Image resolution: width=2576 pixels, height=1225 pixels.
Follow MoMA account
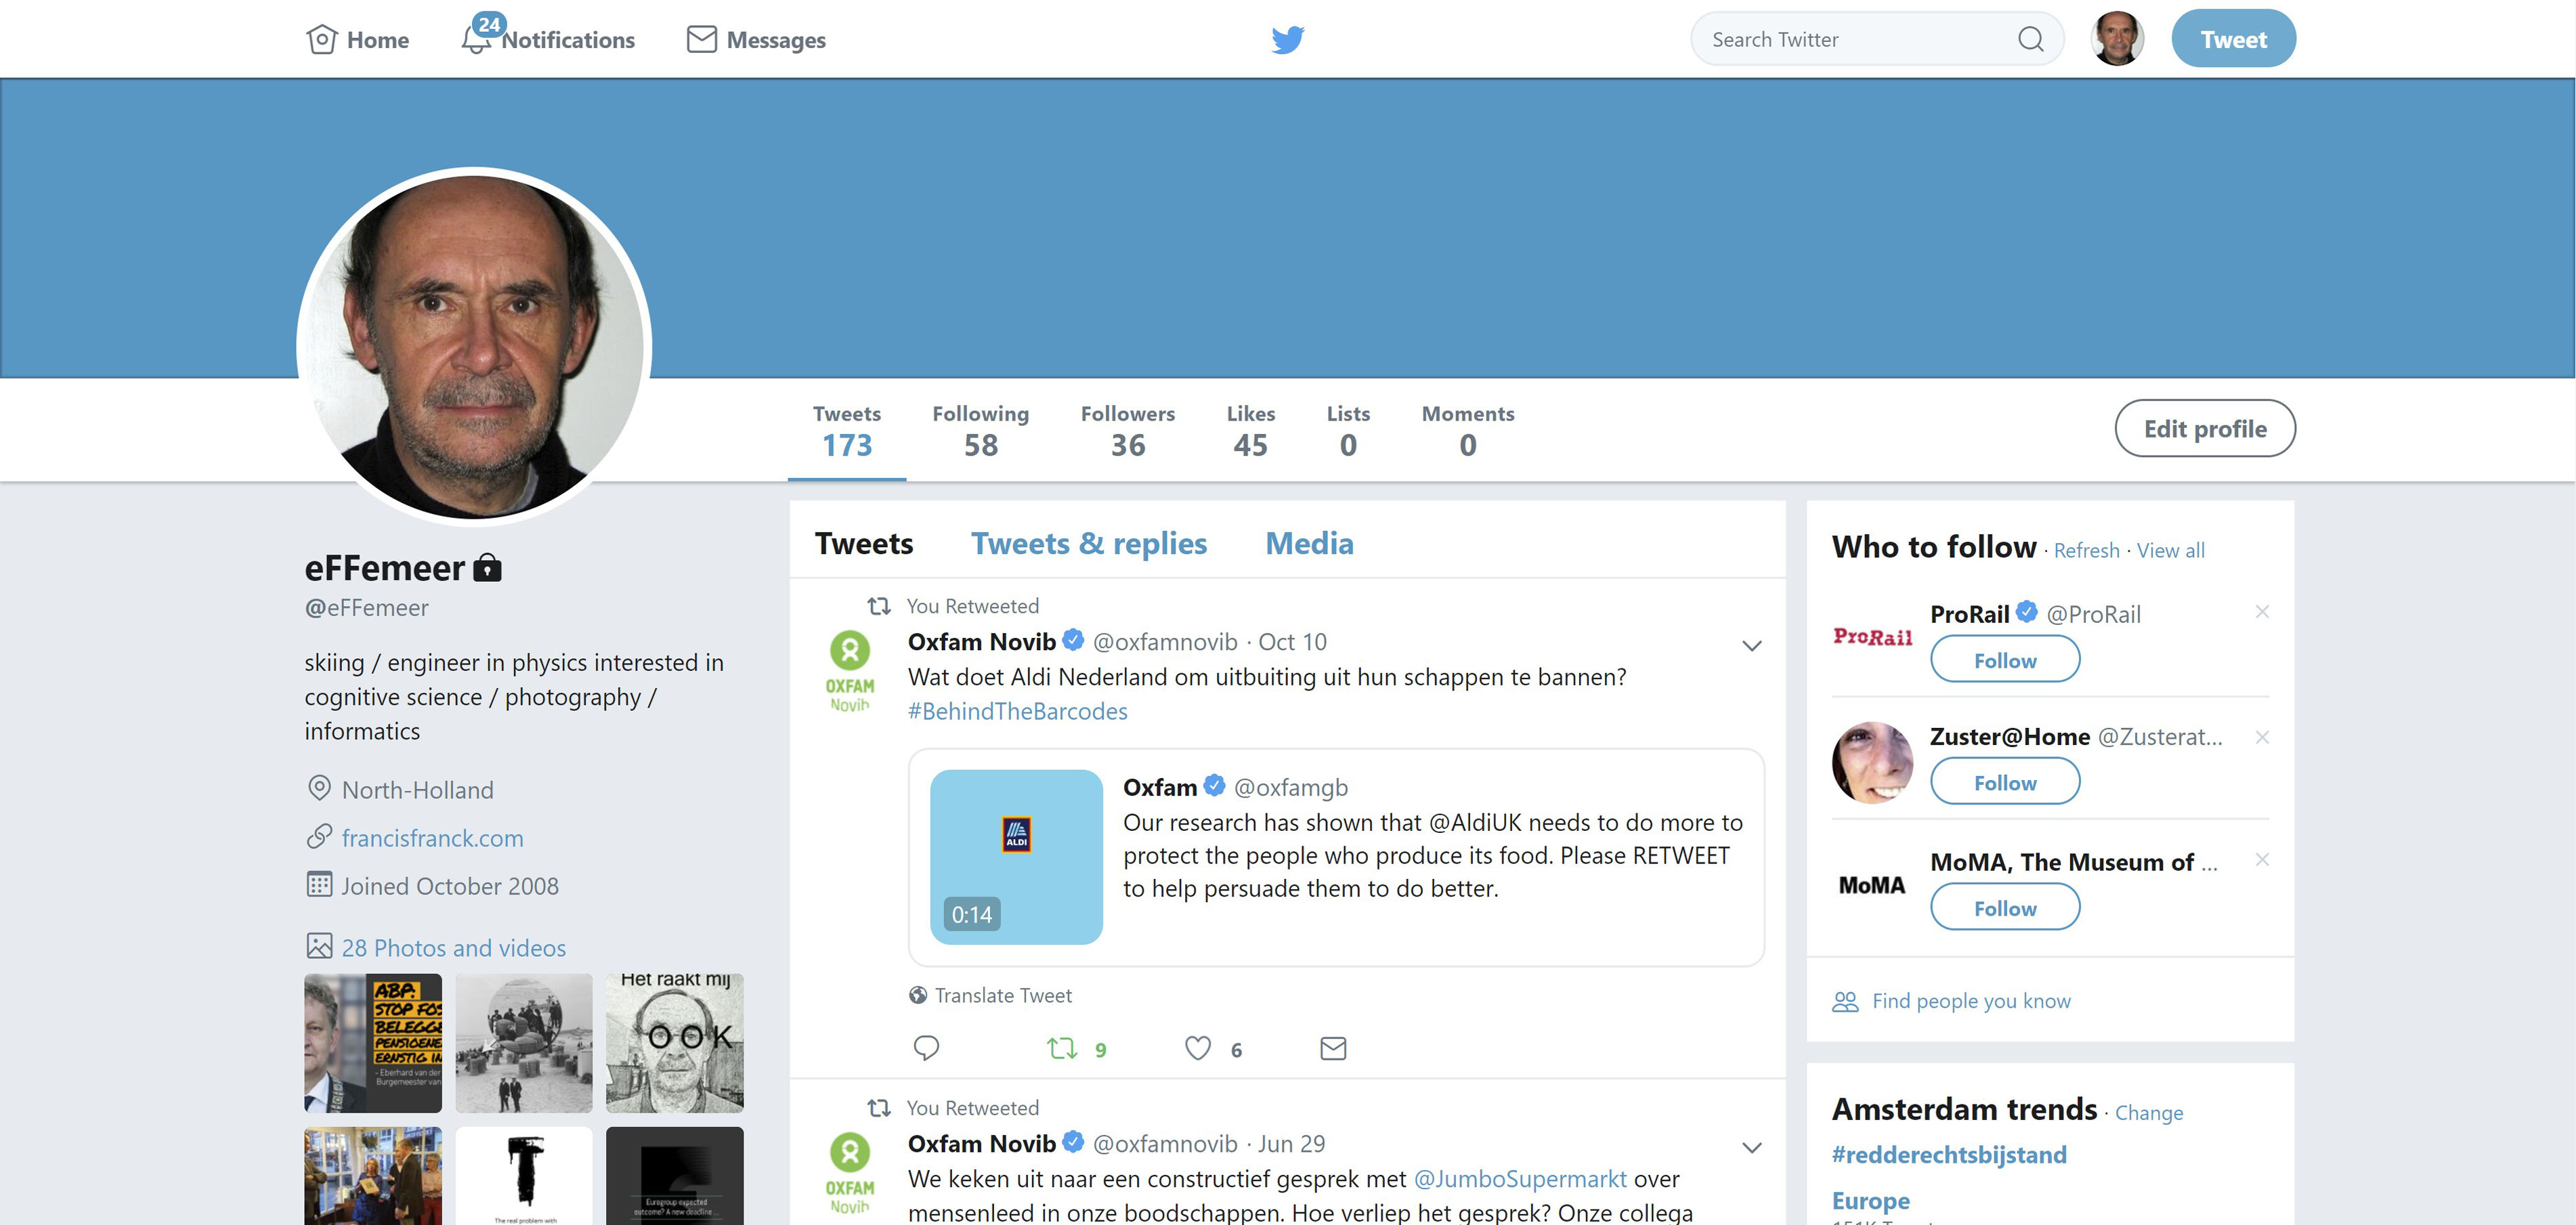[2004, 908]
